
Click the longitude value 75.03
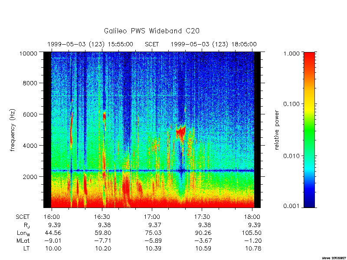[153, 233]
